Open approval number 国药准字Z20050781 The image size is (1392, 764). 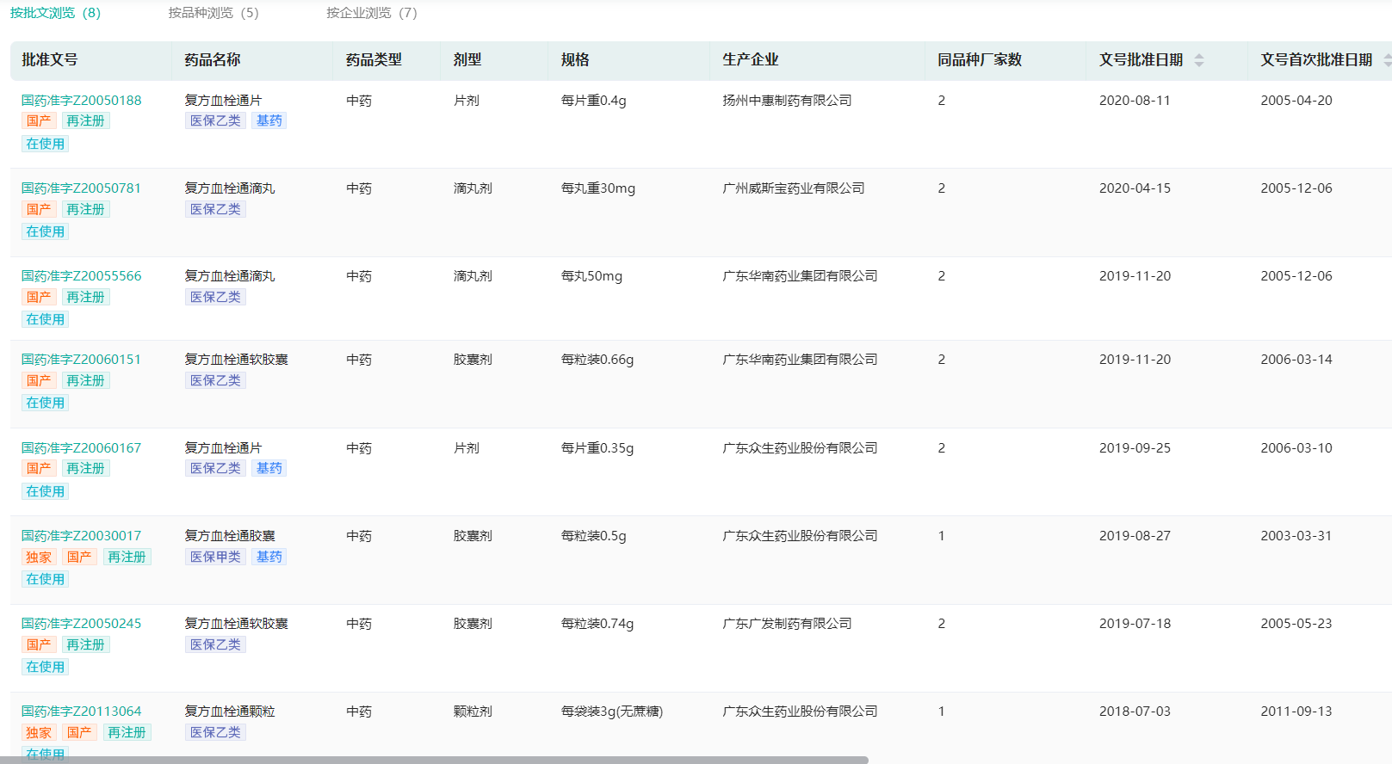point(81,188)
